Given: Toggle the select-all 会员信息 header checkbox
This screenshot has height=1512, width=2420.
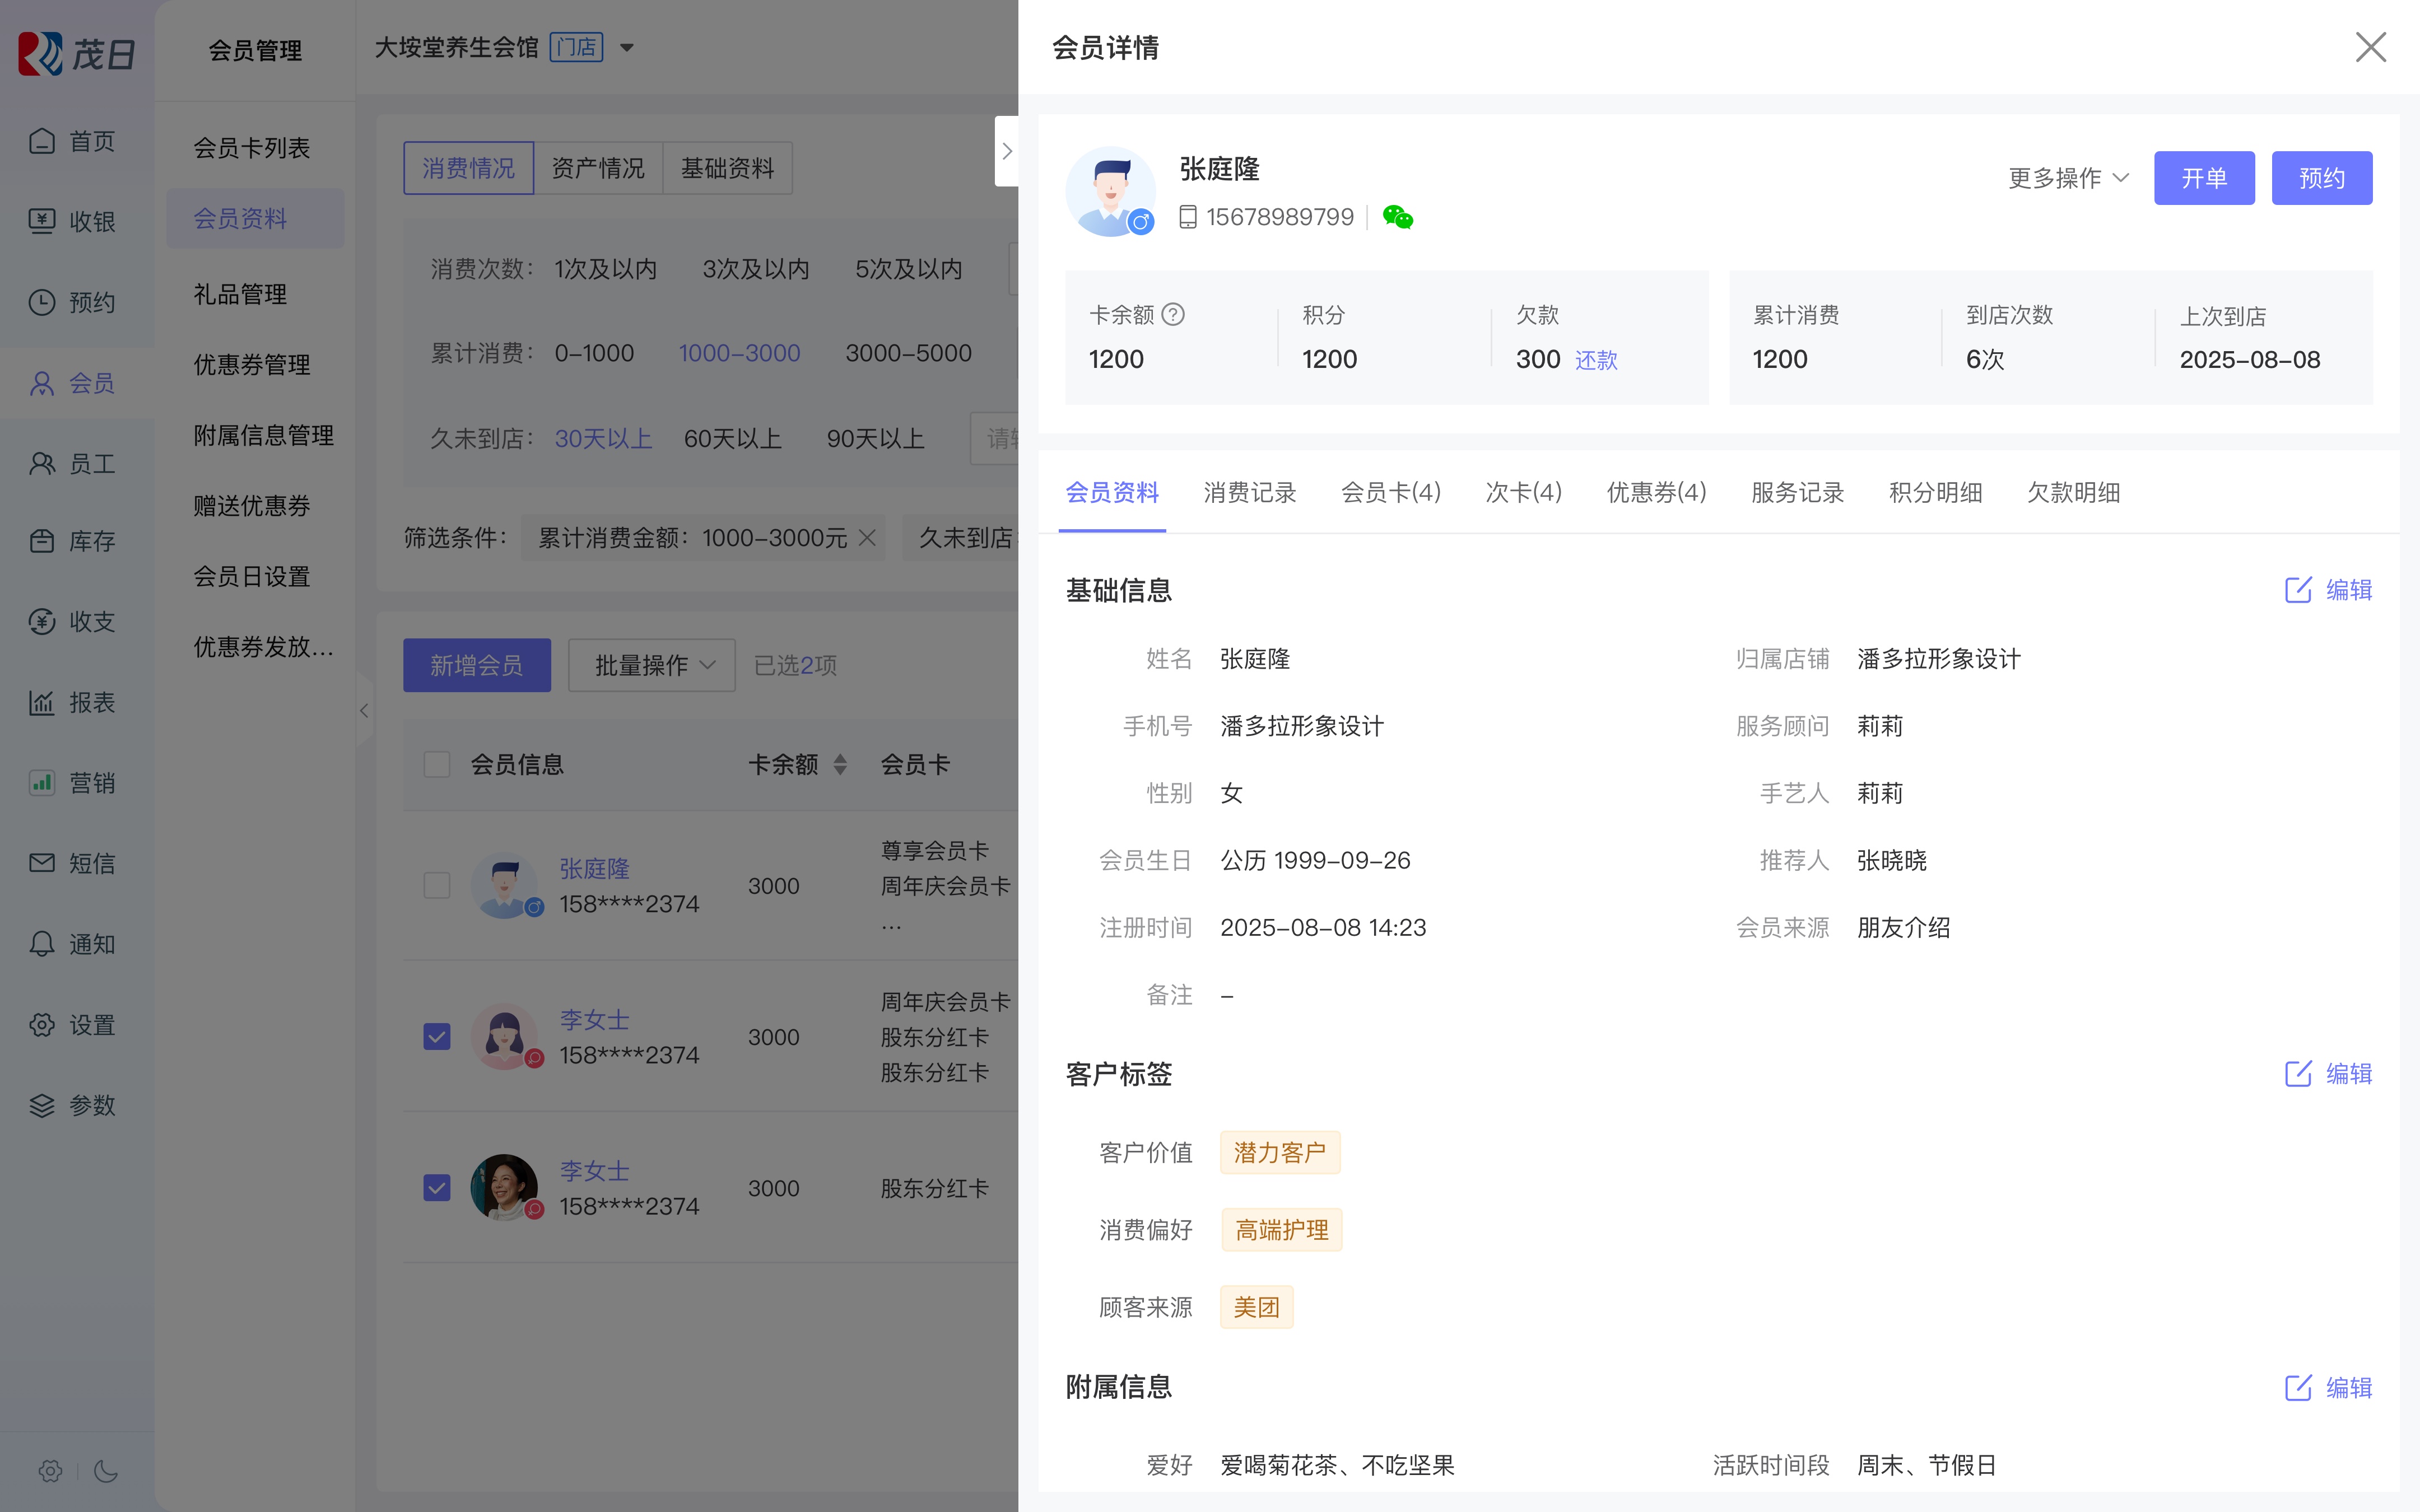Looking at the screenshot, I should (x=437, y=765).
